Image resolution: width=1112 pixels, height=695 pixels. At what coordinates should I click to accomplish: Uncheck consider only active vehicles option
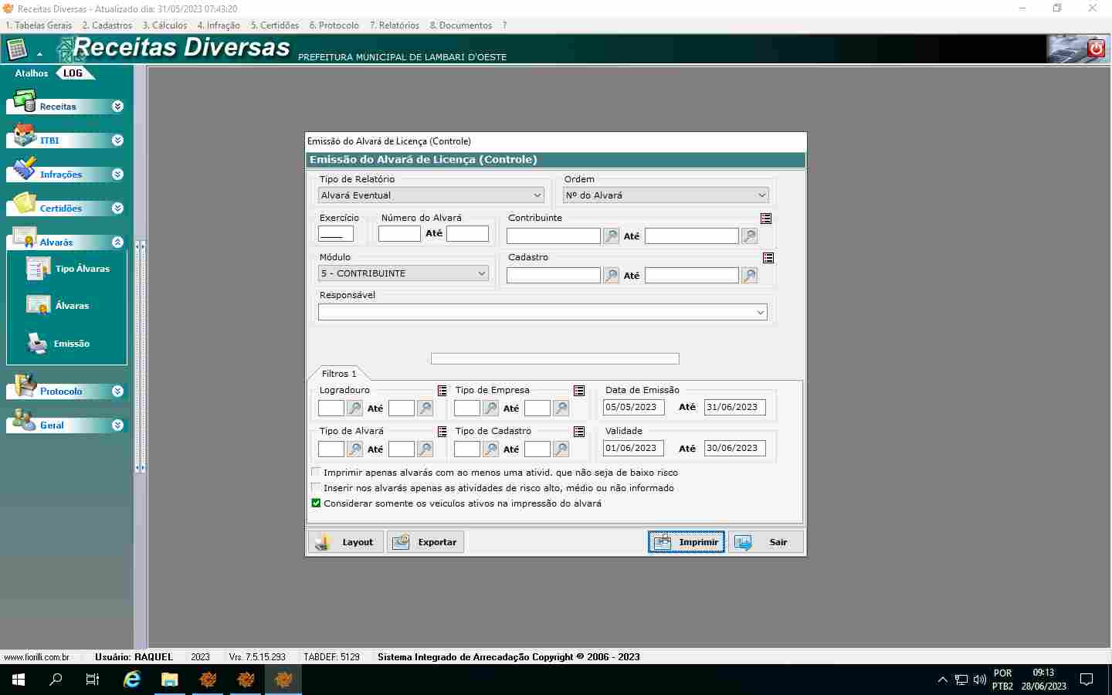316,503
